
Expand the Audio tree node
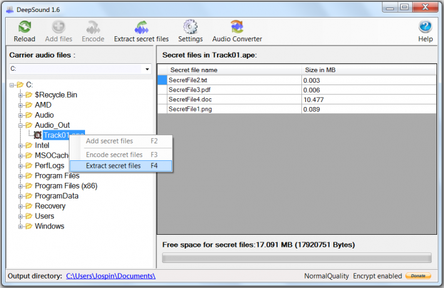(x=21, y=115)
